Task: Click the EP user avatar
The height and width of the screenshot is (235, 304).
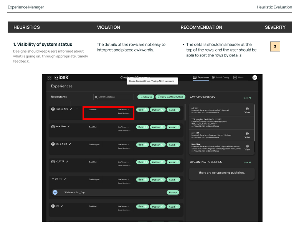Action: point(254,78)
